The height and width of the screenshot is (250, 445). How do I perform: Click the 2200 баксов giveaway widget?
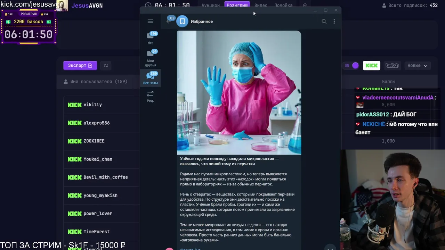[x=29, y=27]
